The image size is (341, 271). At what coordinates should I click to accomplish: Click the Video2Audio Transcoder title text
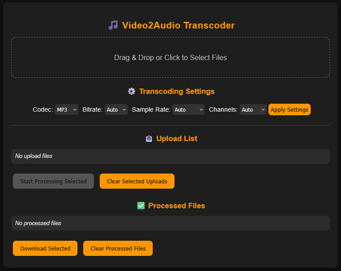coord(178,25)
